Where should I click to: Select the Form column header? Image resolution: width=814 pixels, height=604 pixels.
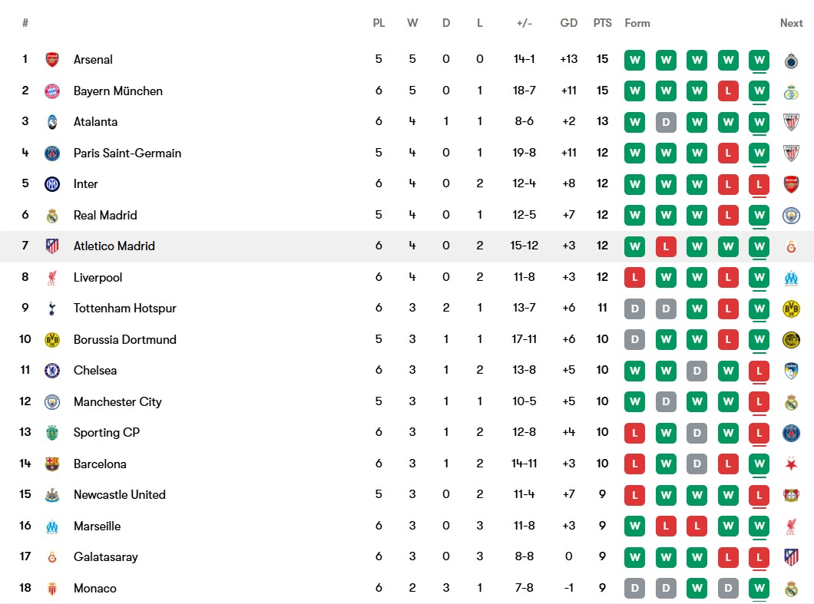pyautogui.click(x=637, y=23)
